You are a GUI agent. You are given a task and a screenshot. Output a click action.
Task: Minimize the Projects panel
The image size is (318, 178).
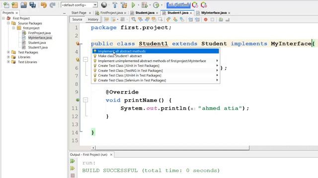coord(64,13)
